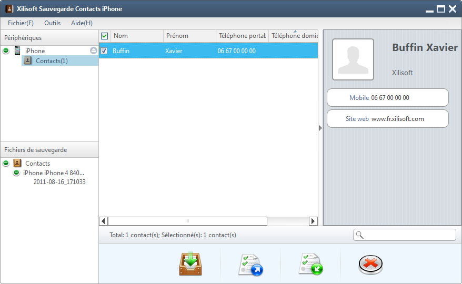Select Contacts under Fichiers de sauvegarde
The width and height of the screenshot is (462, 284).
[37, 163]
